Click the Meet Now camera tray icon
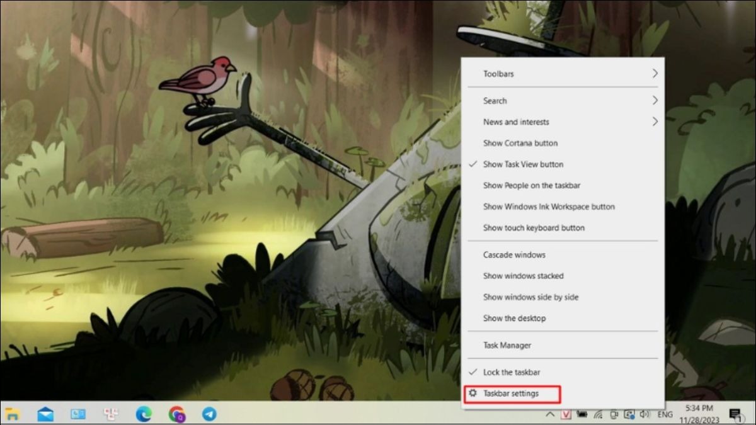Viewport: 756px width, 425px height. point(614,414)
